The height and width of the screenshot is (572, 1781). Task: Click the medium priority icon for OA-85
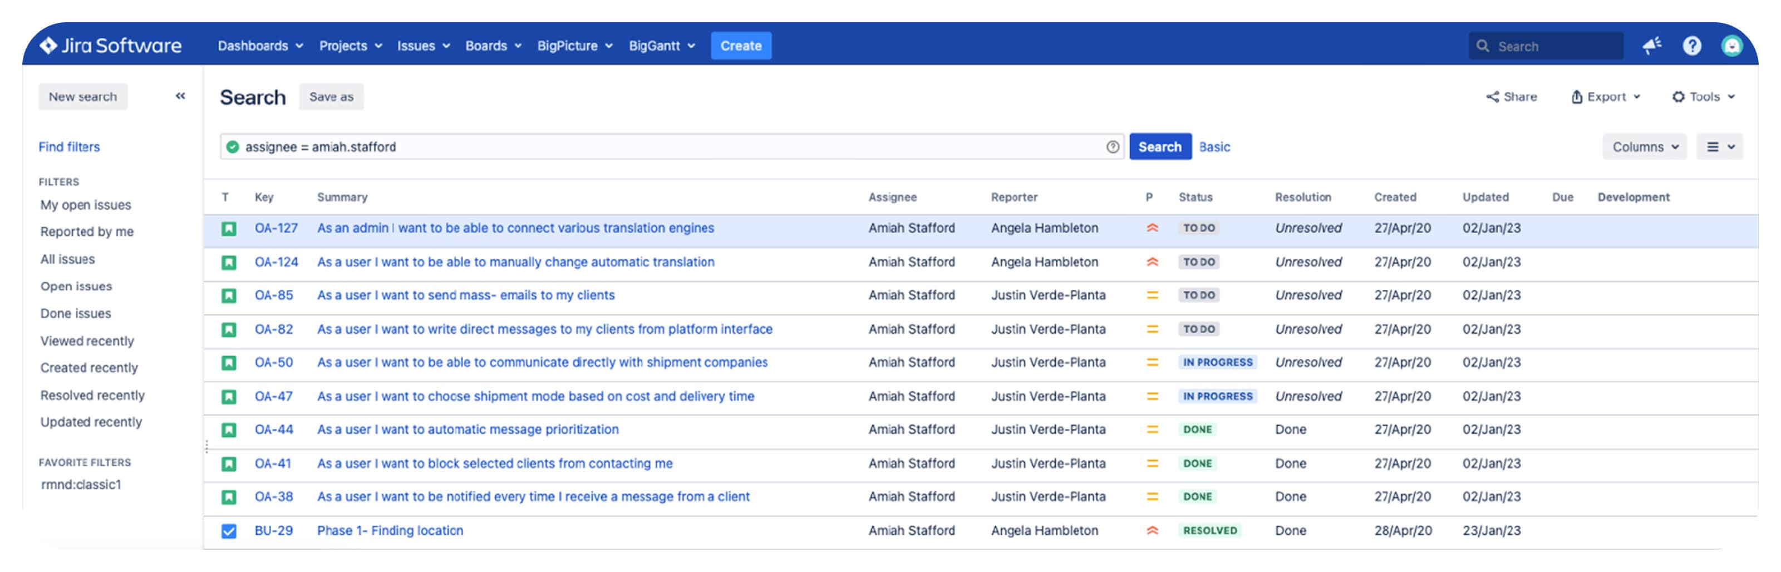coord(1152,295)
